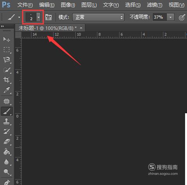187x185 pixels.
Task: Select the Rectangular Marquee tool
Action: pyautogui.click(x=7, y=50)
